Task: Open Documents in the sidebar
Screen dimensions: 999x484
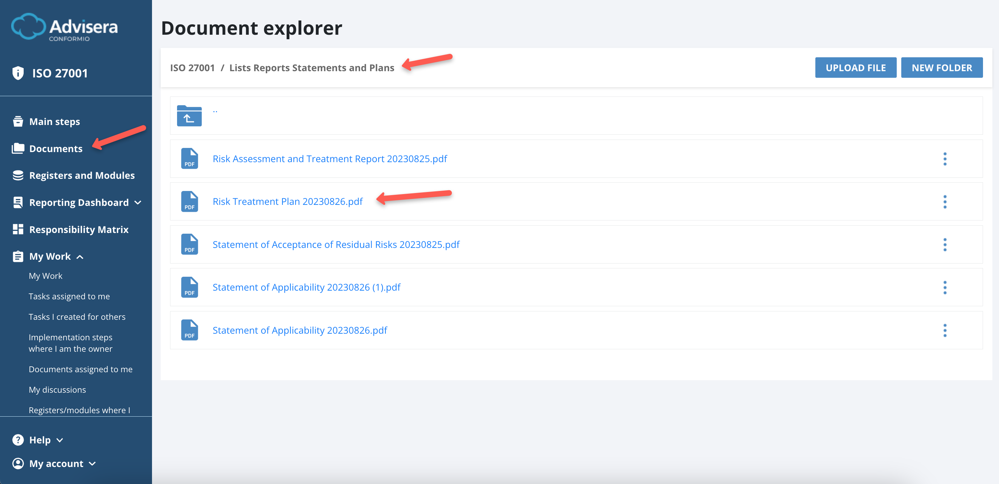Action: coord(56,149)
